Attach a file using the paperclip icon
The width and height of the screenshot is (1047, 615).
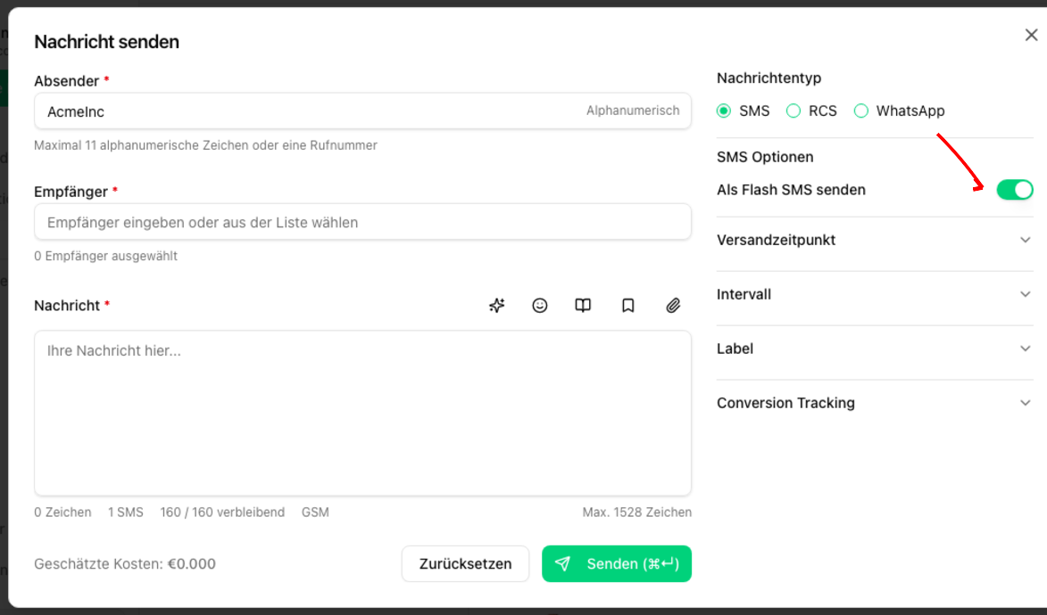tap(673, 305)
